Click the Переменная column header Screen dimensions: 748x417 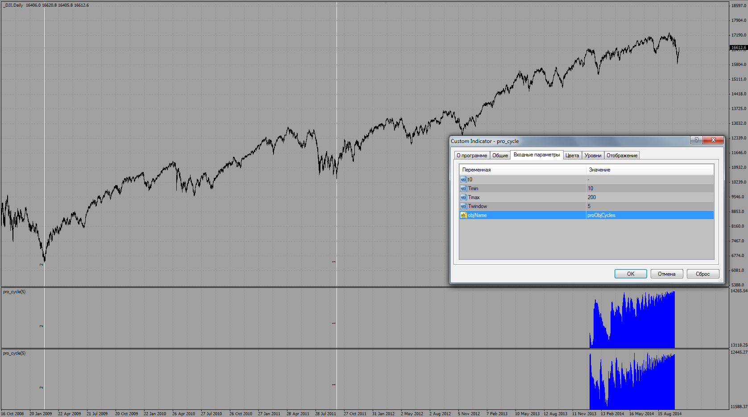coord(522,170)
